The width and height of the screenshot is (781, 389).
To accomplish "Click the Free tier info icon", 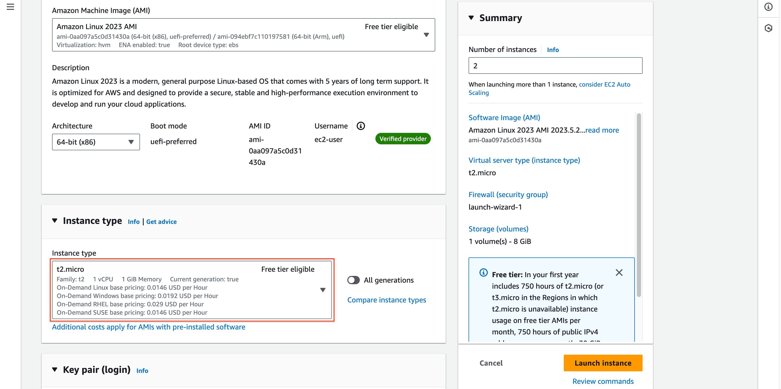I will point(483,273).
